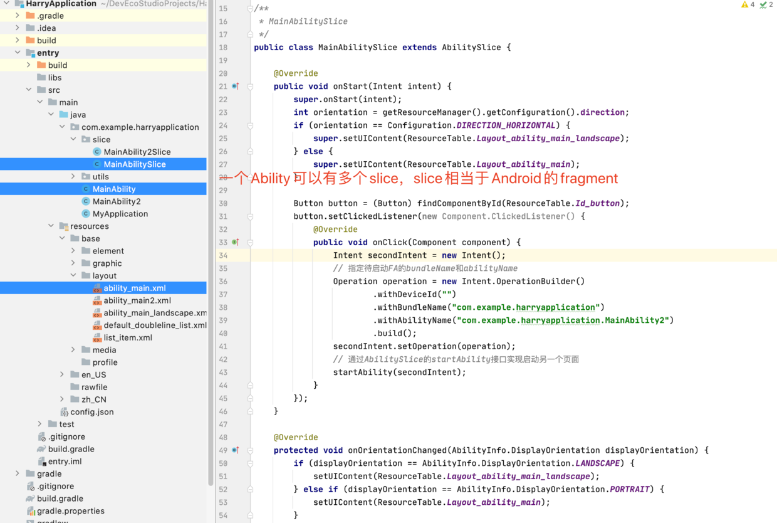The height and width of the screenshot is (523, 777).
Task: Click the MainAbility2 class icon
Action: click(86, 201)
